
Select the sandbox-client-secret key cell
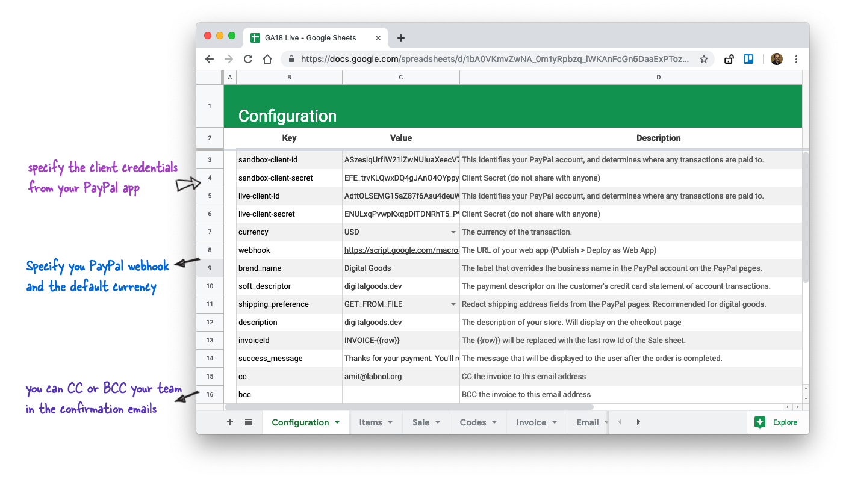[290, 178]
